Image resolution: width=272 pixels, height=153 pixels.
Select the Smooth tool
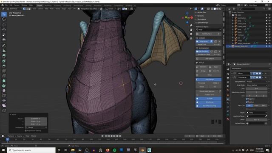pos(4,91)
